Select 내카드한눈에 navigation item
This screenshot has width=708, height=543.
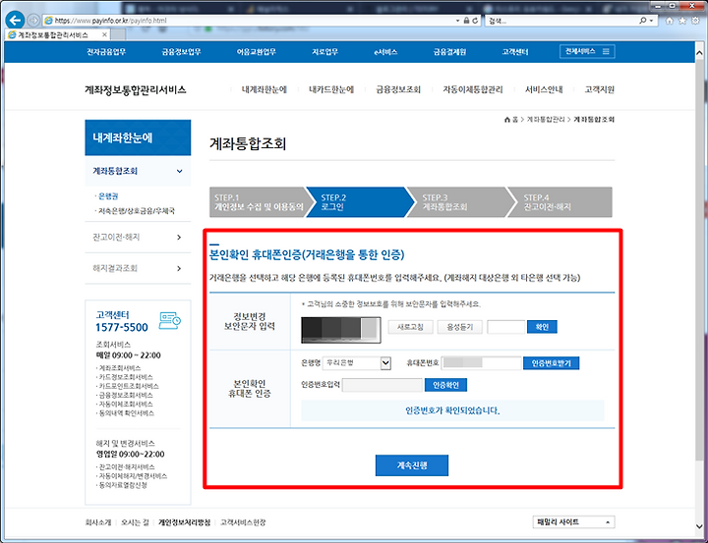331,89
